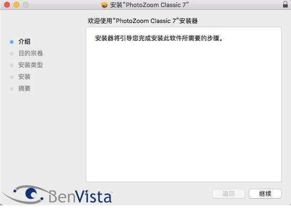Click the 目的宗卷 step bullet
The height and width of the screenshot is (208, 291).
(x=12, y=54)
